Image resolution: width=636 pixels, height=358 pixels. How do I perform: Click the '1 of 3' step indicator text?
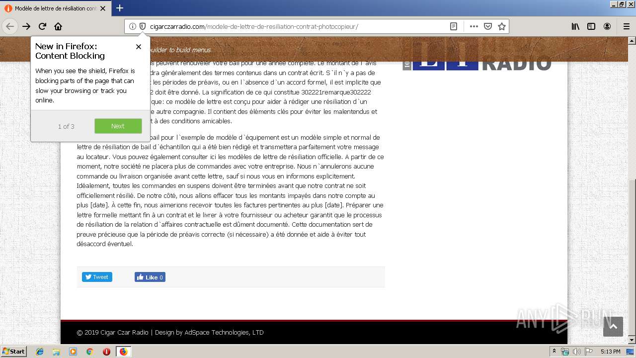(x=66, y=126)
